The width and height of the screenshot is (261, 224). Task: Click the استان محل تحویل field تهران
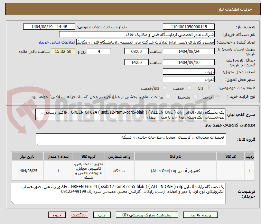point(189,72)
